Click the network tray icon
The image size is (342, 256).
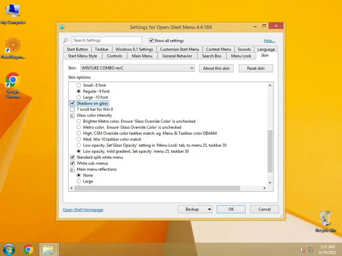click(x=310, y=250)
